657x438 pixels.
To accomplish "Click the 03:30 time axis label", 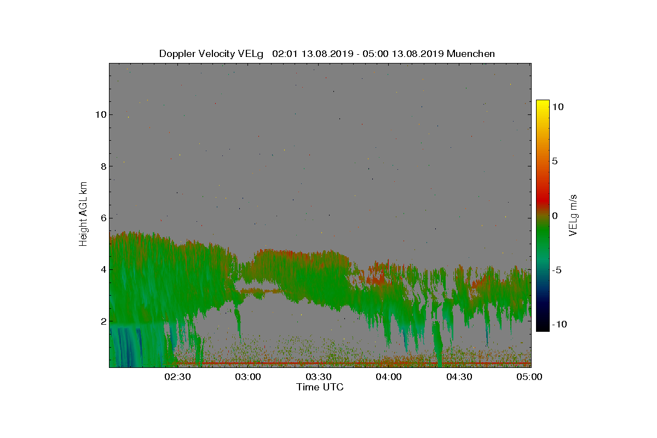I will click(319, 377).
